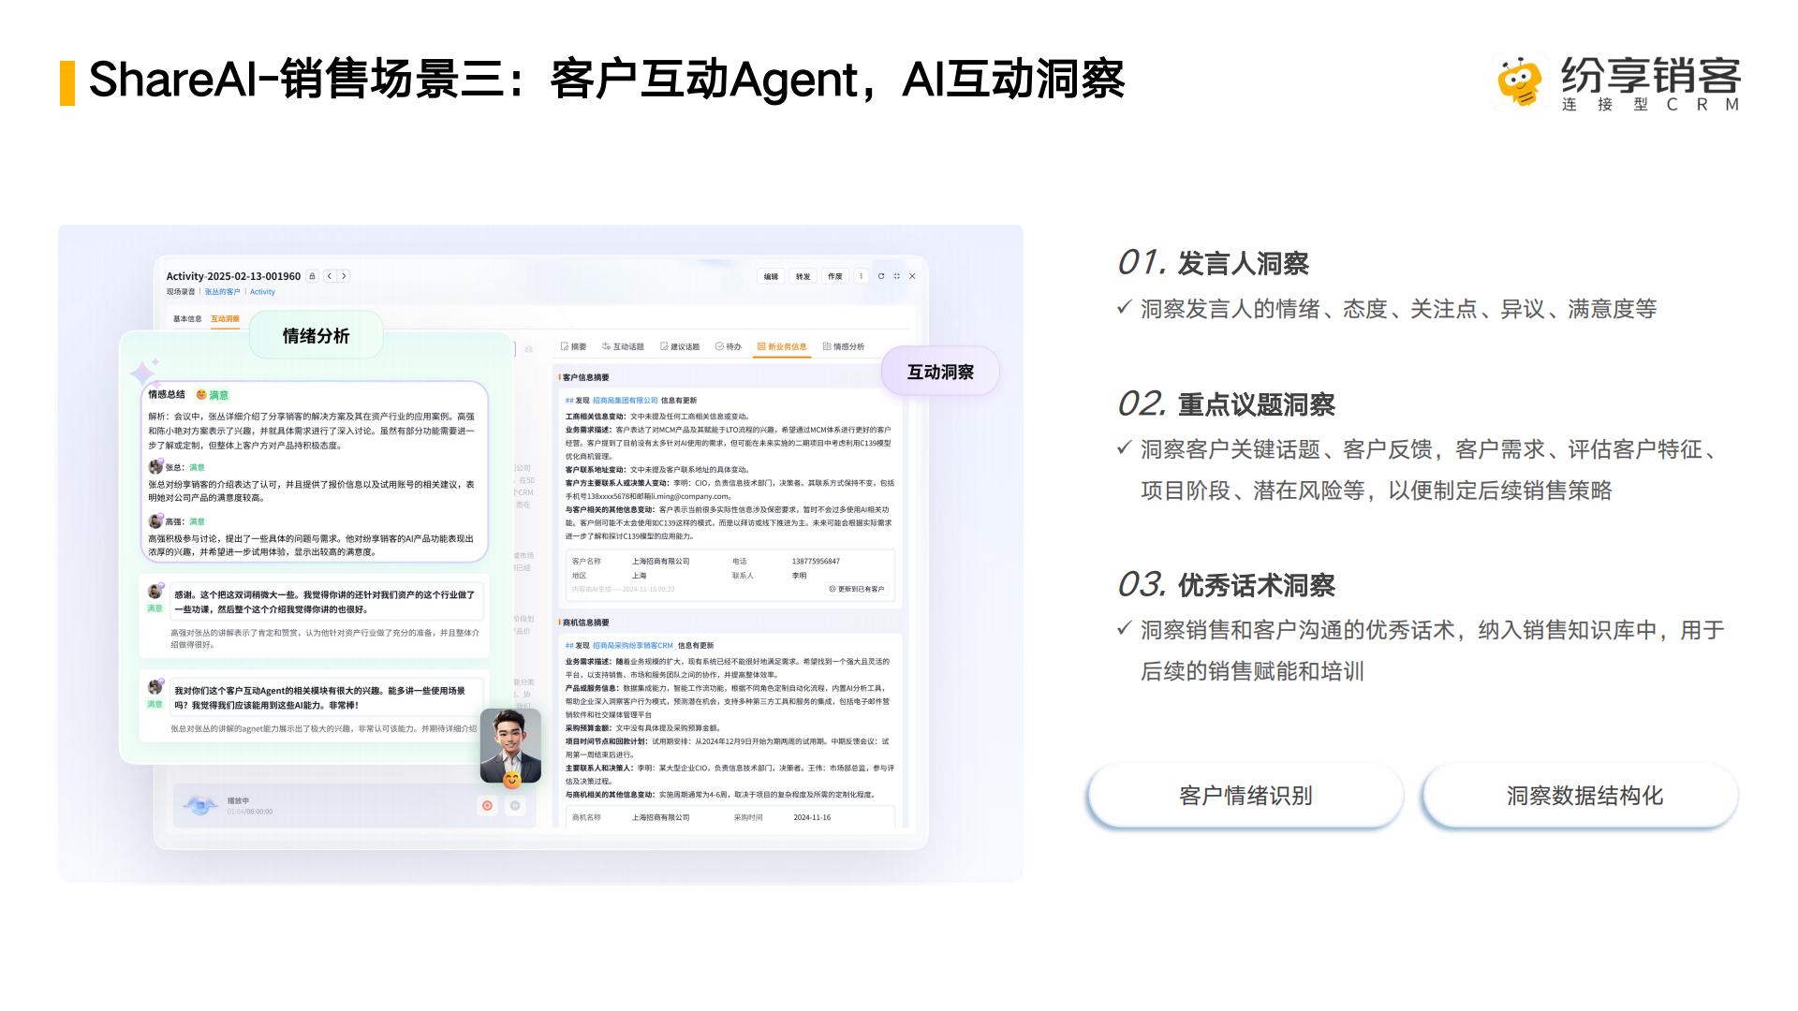The height and width of the screenshot is (1011, 1798).
Task: Click the date 2024-11-16 value
Action: pos(812,817)
